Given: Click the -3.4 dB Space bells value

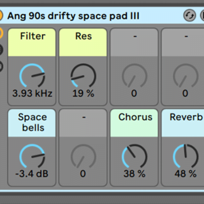Looking at the screenshot, I should (32, 174).
